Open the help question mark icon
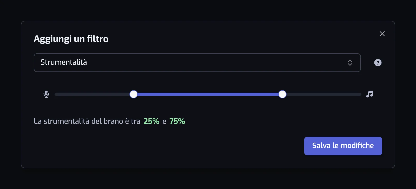 pyautogui.click(x=378, y=63)
